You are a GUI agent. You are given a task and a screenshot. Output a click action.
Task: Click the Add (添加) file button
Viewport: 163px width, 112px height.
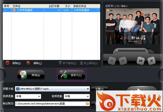31,75
